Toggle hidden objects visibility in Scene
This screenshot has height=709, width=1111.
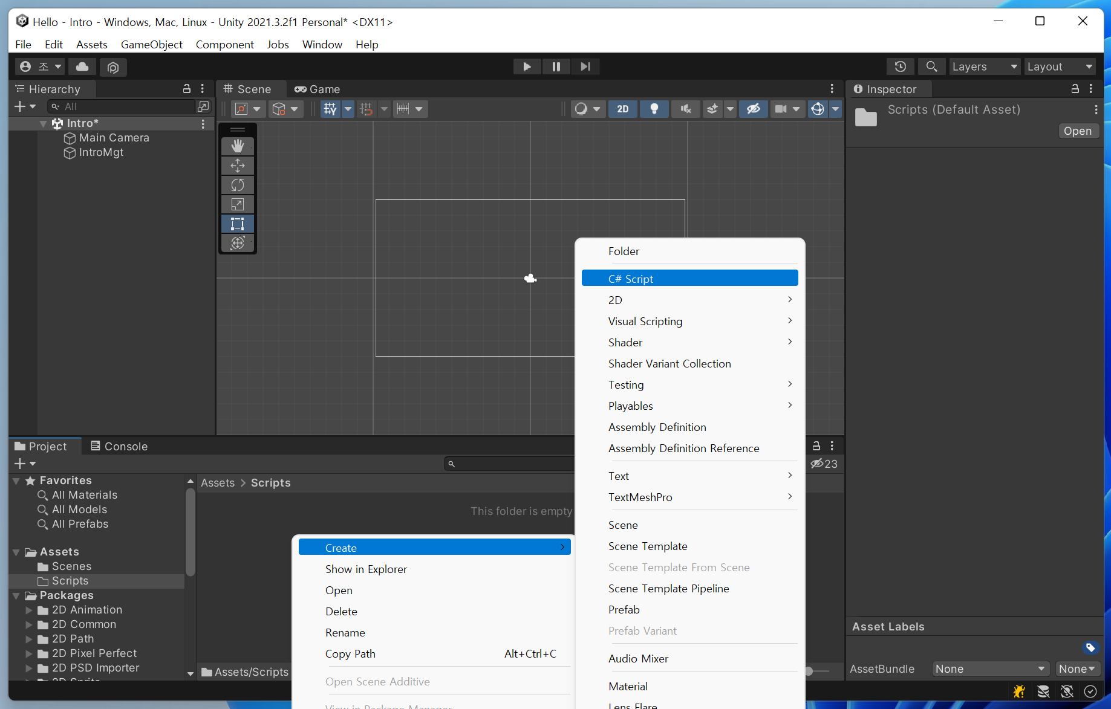(754, 109)
